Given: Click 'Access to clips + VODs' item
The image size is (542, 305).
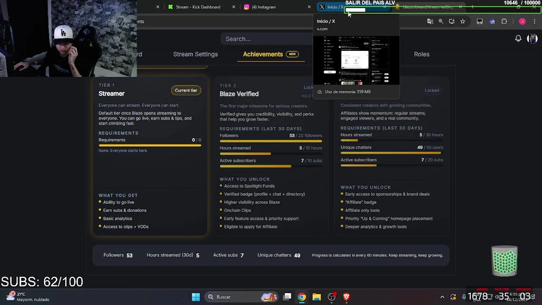Looking at the screenshot, I should [126, 227].
